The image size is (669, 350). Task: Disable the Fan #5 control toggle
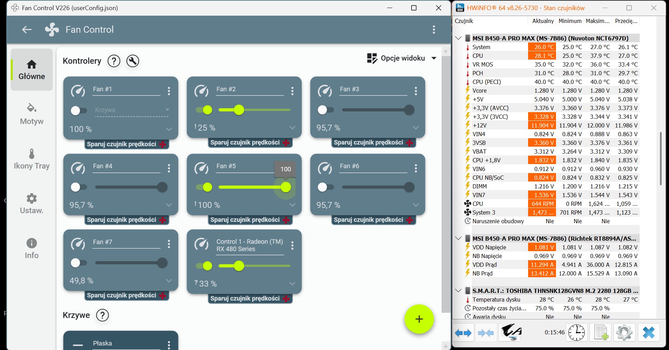204,187
